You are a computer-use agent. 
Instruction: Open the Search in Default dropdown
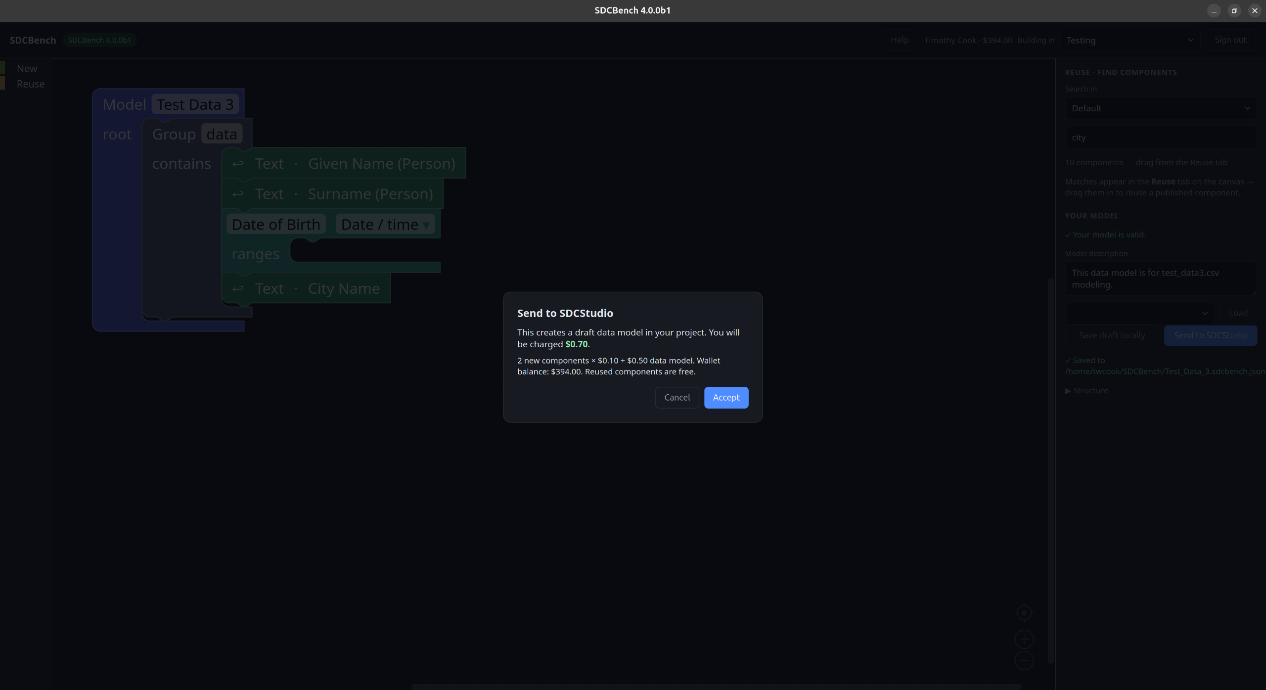point(1161,108)
